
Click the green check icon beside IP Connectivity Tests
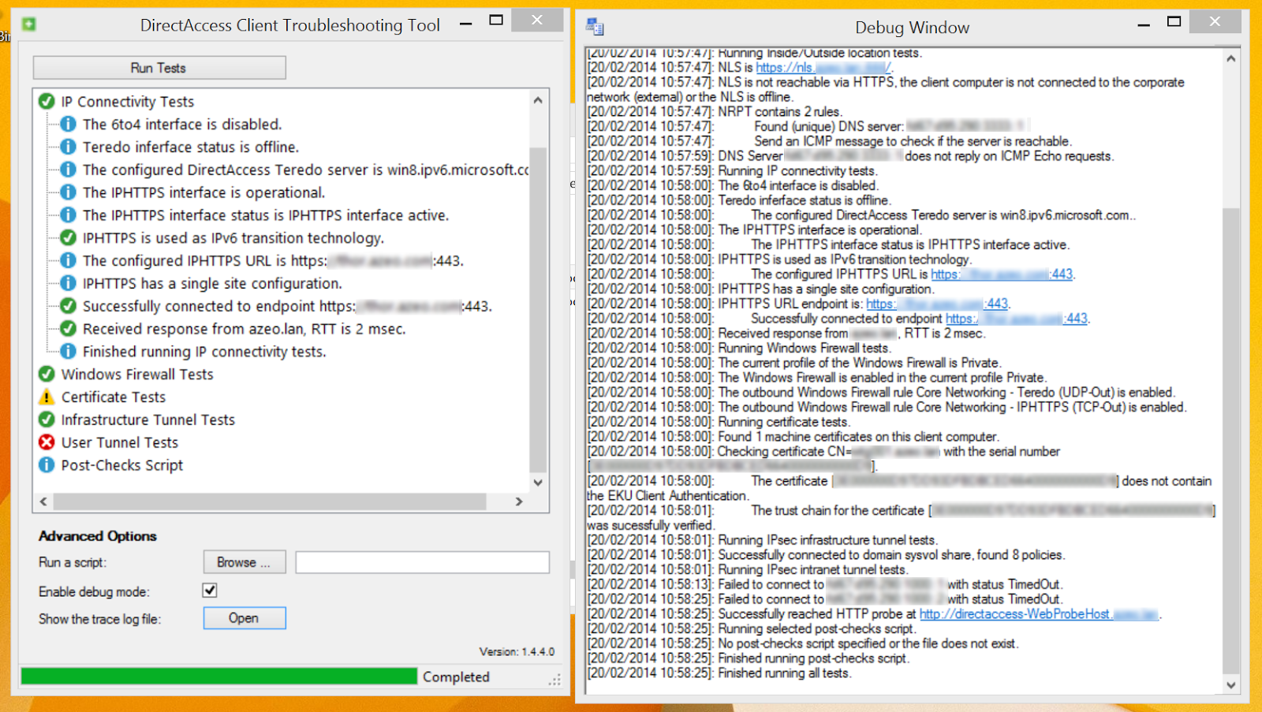pyautogui.click(x=45, y=101)
